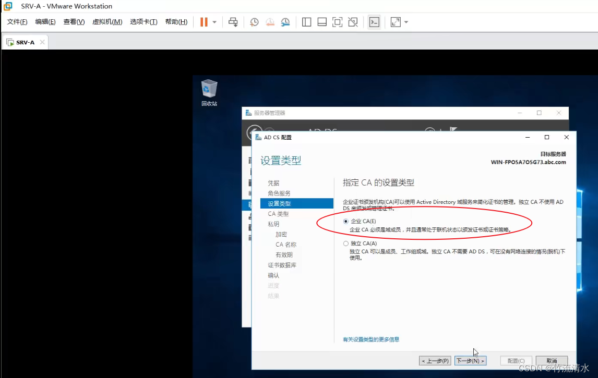The image size is (598, 378).
Task: Open the VMware console view icon
Action: point(374,22)
